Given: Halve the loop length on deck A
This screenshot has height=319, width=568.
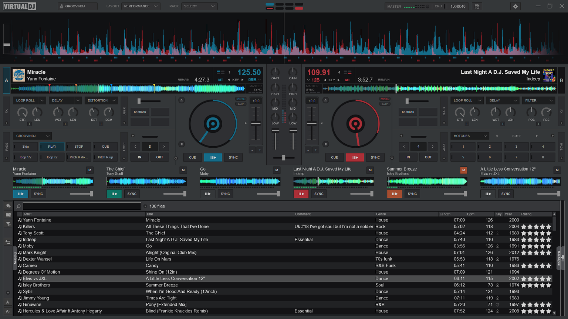Looking at the screenshot, I should (x=136, y=147).
